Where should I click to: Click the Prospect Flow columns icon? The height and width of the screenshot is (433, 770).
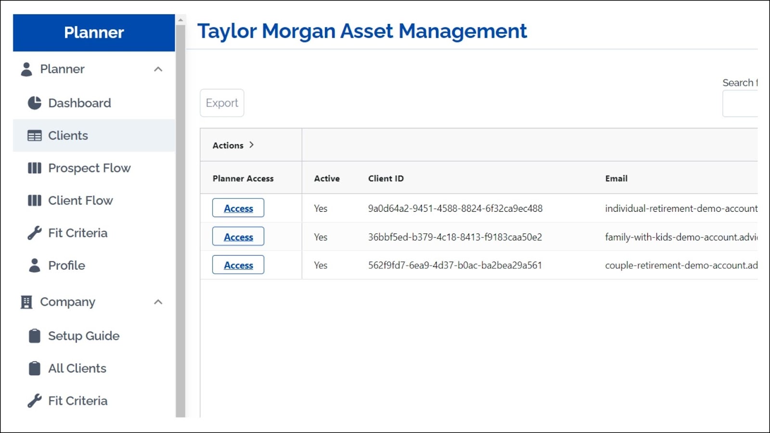coord(35,168)
